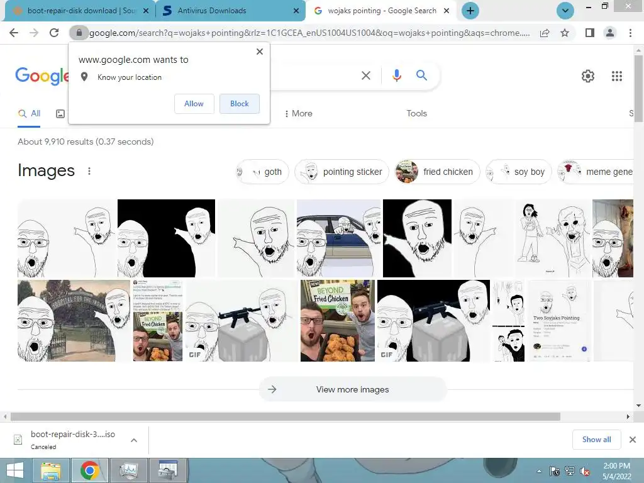The image size is (644, 483).
Task: Show all downloads
Action: click(596, 440)
